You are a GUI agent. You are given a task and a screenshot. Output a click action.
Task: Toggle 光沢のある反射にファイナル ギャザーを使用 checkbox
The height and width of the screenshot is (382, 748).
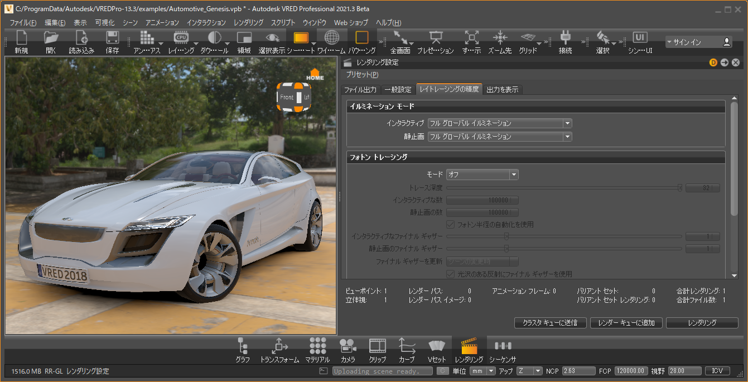pos(451,274)
